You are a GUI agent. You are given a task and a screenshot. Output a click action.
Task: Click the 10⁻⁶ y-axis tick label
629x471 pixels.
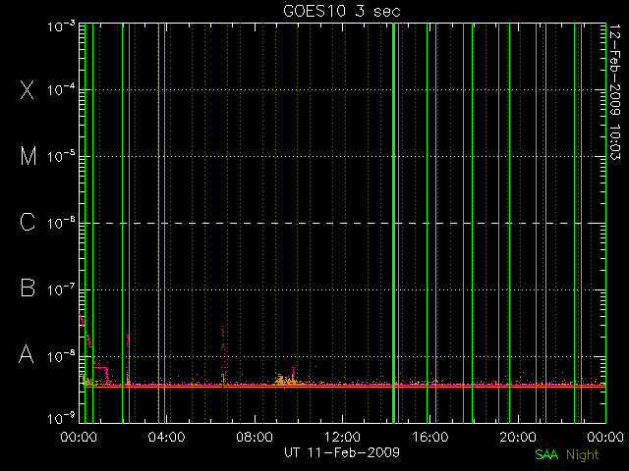point(61,223)
